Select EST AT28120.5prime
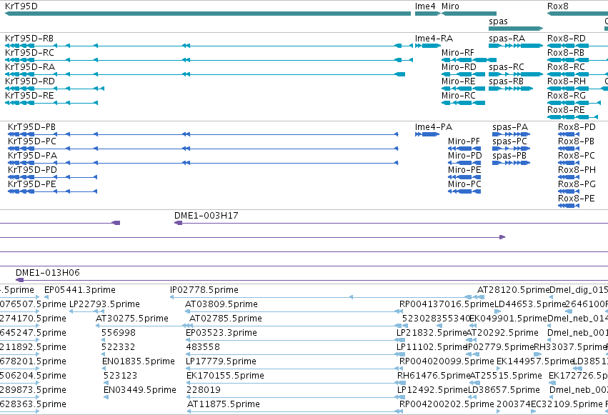608x415 pixels. point(514,290)
